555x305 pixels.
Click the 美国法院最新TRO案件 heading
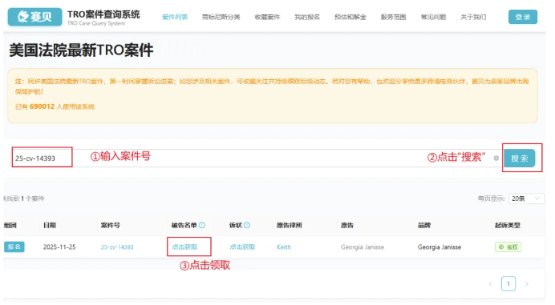pyautogui.click(x=81, y=50)
